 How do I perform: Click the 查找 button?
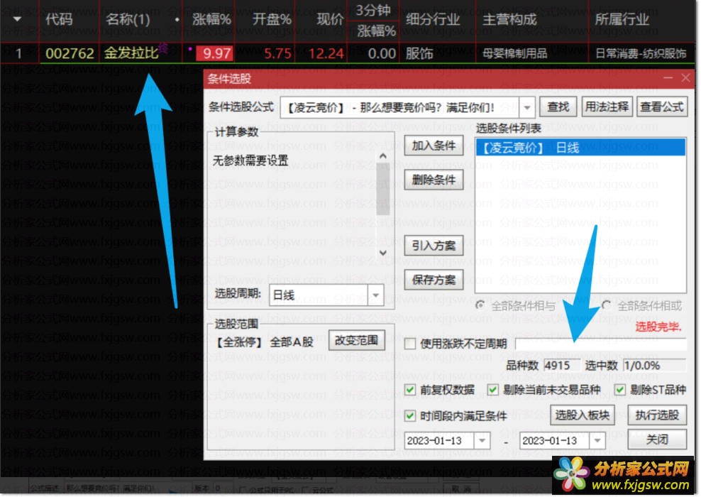coord(558,107)
